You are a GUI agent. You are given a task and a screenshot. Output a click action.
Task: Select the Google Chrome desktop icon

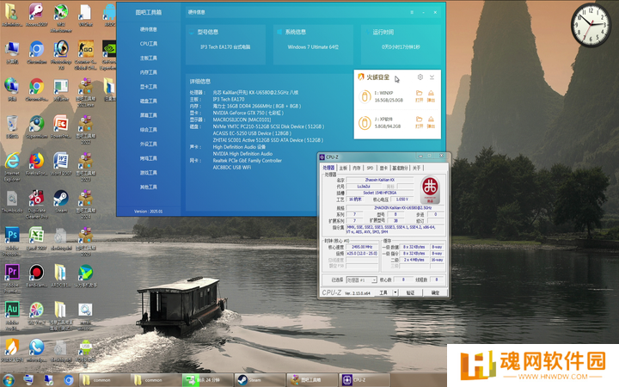(x=37, y=89)
